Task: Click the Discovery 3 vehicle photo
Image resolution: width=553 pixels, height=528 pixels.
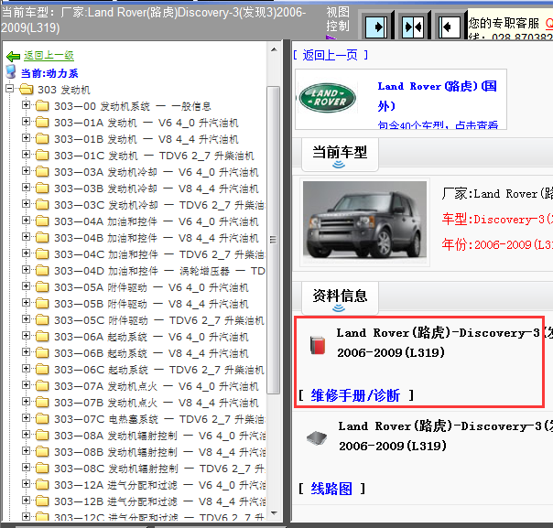Action: coord(364,221)
